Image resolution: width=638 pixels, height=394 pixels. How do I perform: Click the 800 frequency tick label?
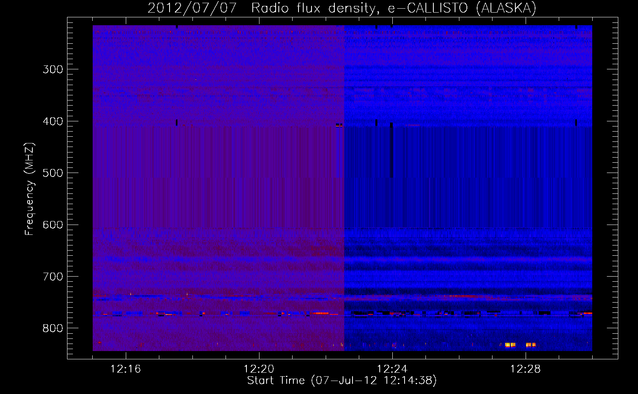click(53, 328)
